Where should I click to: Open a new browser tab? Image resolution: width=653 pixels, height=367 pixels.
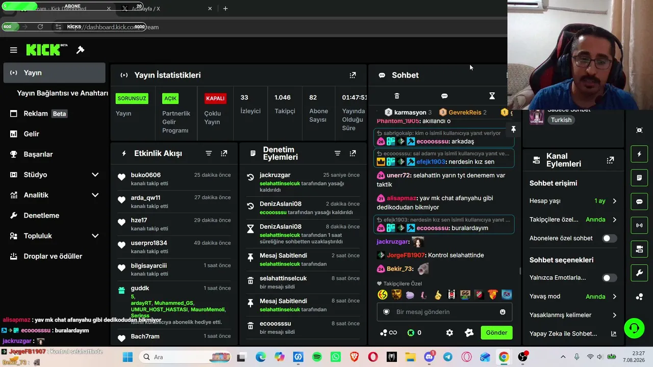pos(225,9)
